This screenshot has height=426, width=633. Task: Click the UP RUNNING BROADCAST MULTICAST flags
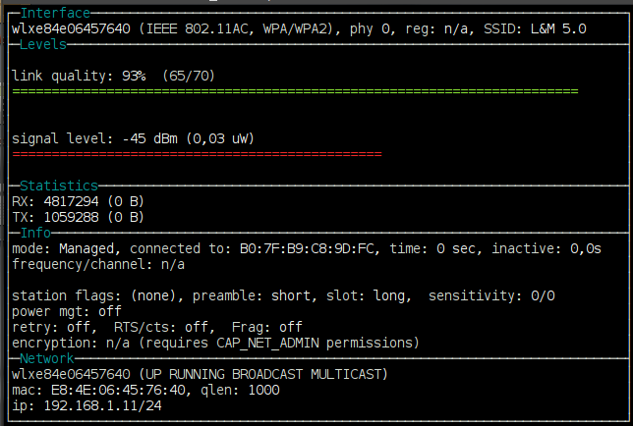click(263, 374)
